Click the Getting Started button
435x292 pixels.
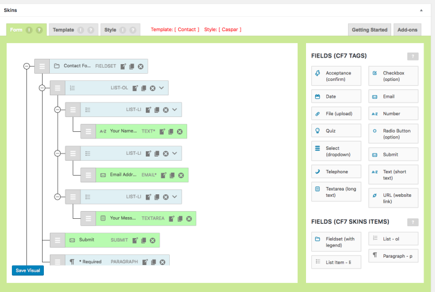[x=370, y=30]
